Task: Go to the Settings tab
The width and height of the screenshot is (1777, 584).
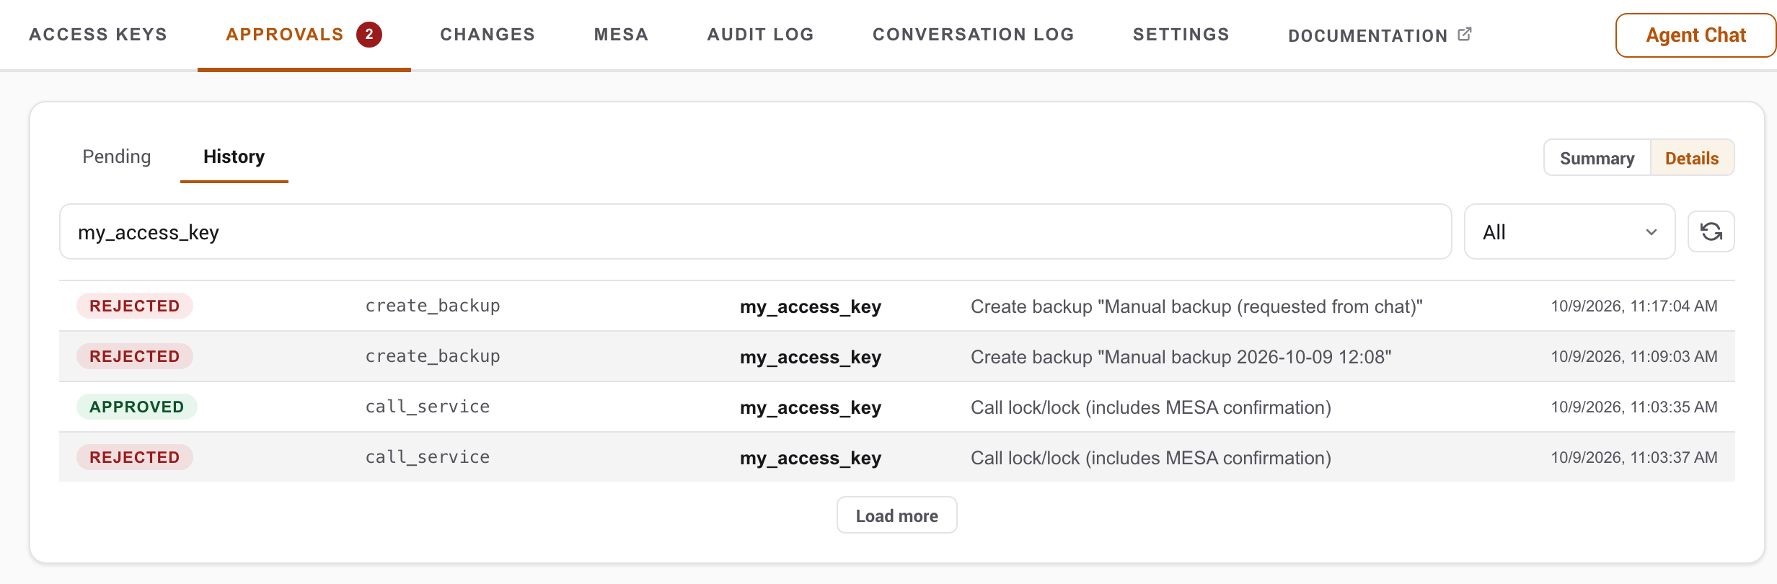Action: pos(1181,35)
